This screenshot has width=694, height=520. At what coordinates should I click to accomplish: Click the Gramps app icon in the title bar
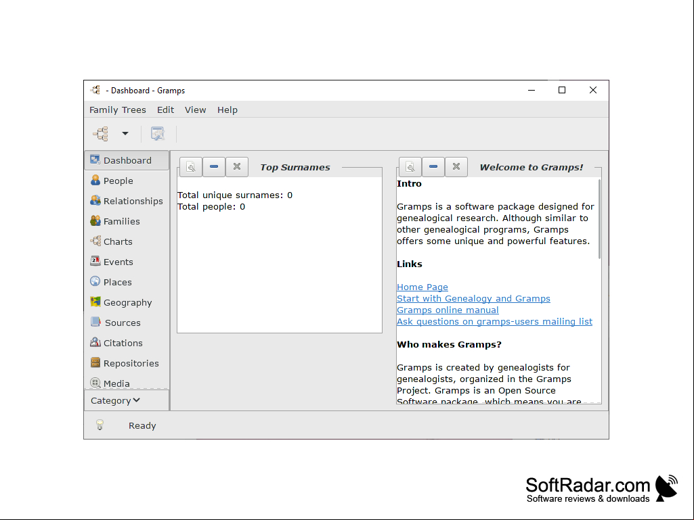(x=95, y=90)
